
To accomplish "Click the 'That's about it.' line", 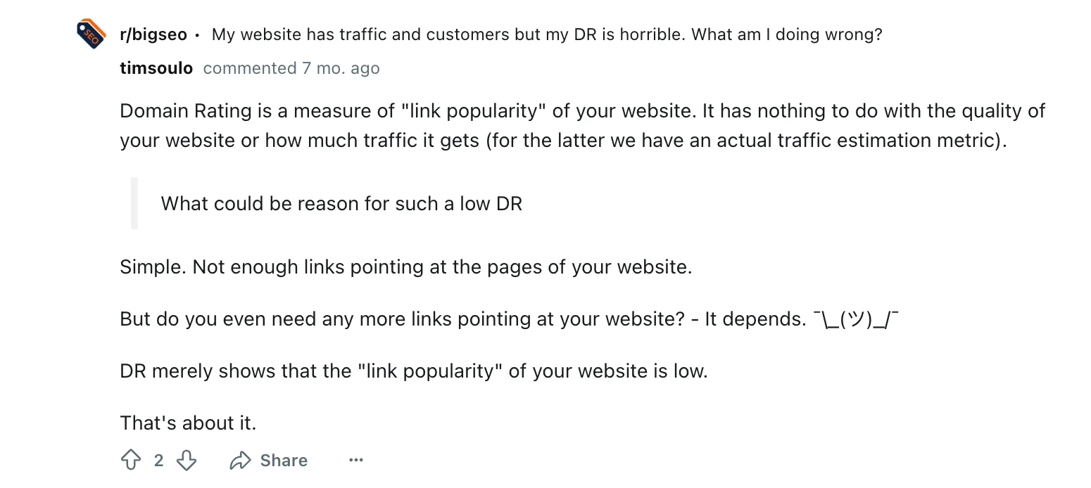I will point(189,423).
